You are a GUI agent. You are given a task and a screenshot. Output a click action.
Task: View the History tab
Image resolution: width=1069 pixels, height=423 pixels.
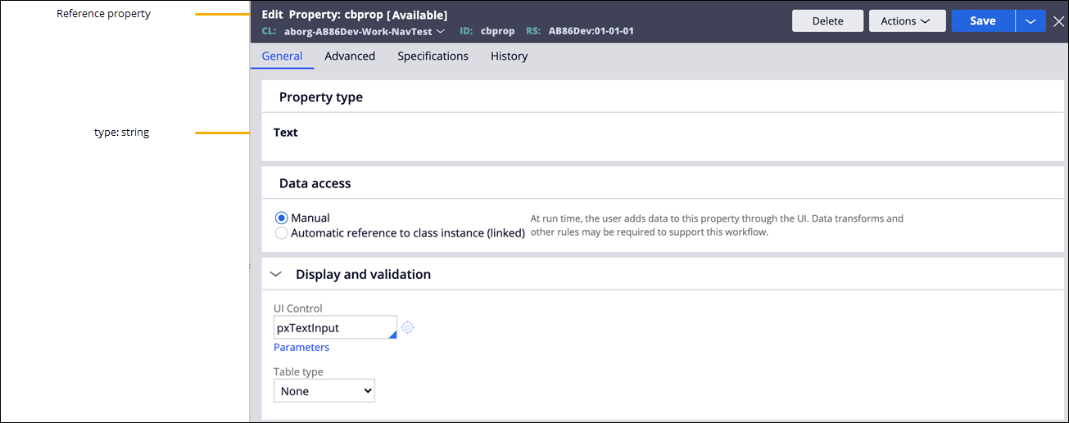[x=509, y=56]
